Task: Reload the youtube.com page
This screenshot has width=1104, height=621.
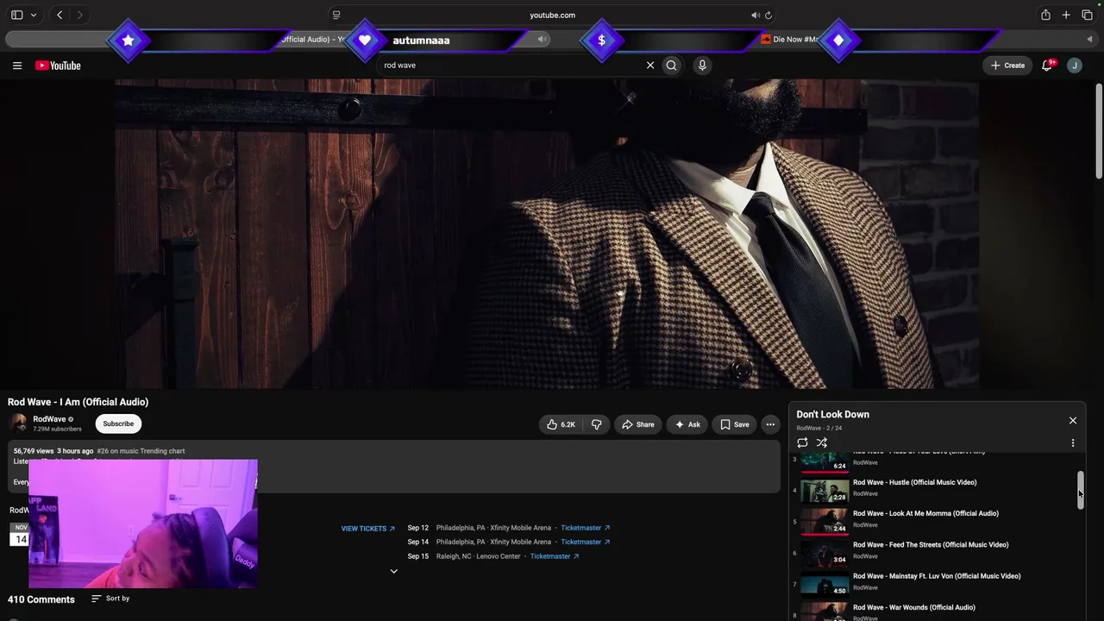Action: (768, 15)
